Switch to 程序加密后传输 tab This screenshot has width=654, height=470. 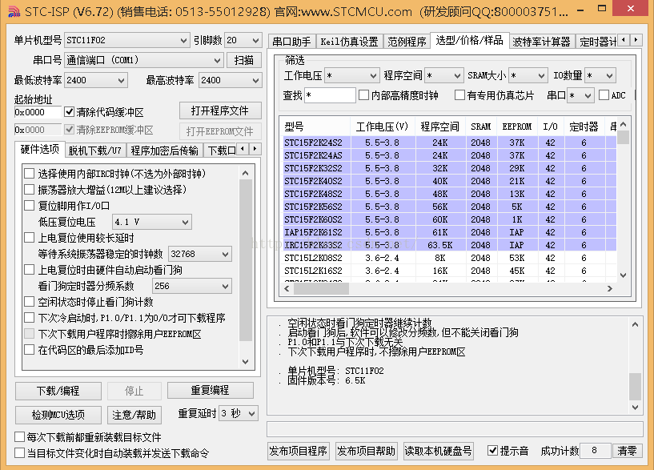pos(164,151)
